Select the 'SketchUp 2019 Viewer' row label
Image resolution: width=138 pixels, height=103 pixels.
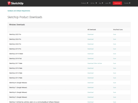[16, 54]
